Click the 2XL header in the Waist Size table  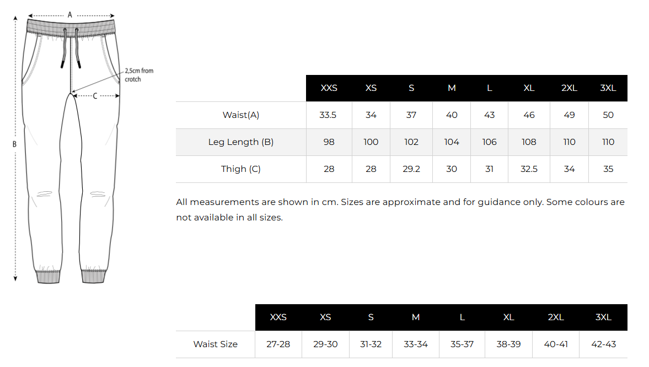tap(556, 317)
